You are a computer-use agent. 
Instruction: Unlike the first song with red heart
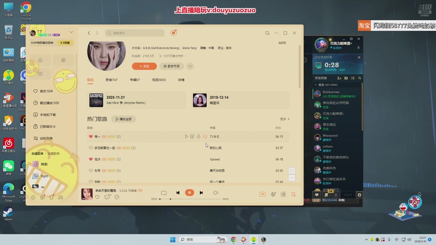point(90,137)
